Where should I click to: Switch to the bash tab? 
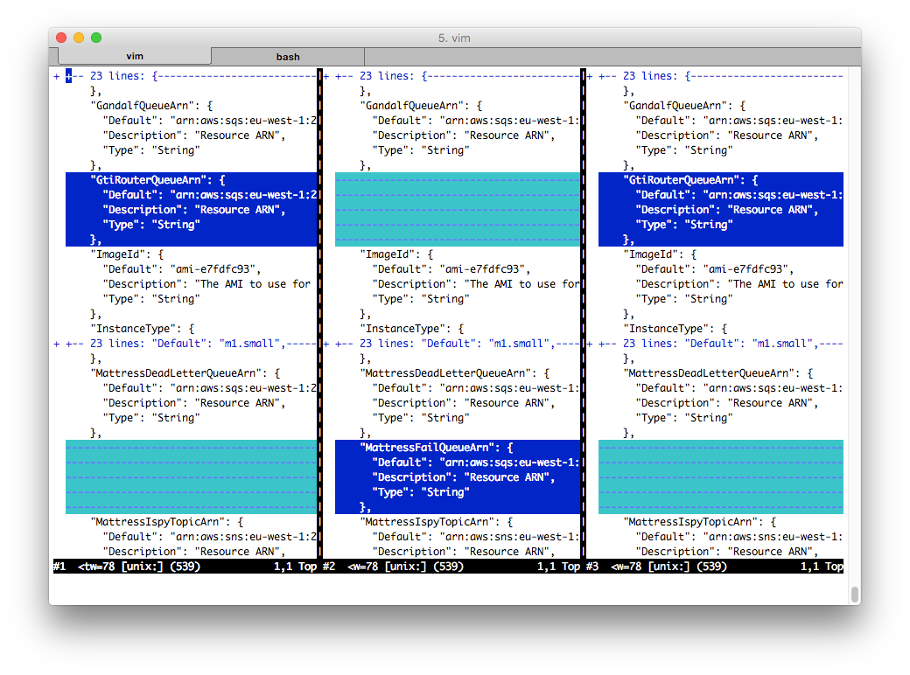[288, 57]
